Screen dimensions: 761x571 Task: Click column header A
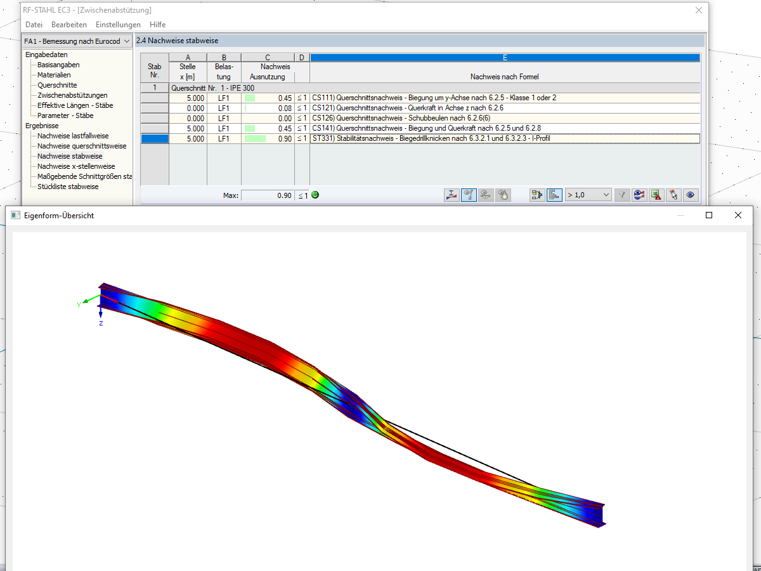(188, 57)
